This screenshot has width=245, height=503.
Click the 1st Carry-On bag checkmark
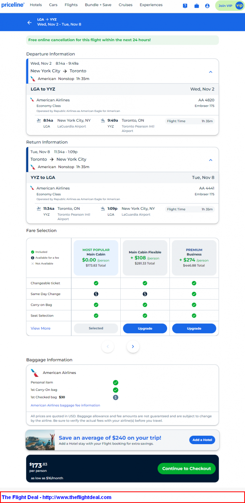coord(116,390)
